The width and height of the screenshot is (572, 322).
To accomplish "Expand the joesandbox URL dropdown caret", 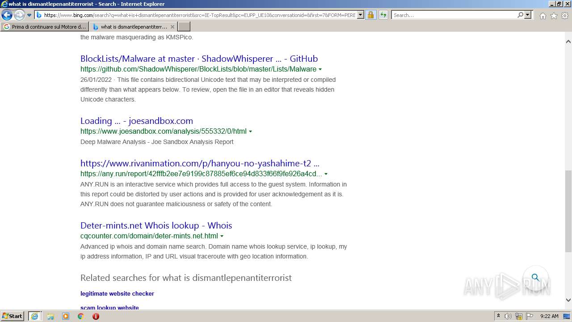I will [250, 131].
